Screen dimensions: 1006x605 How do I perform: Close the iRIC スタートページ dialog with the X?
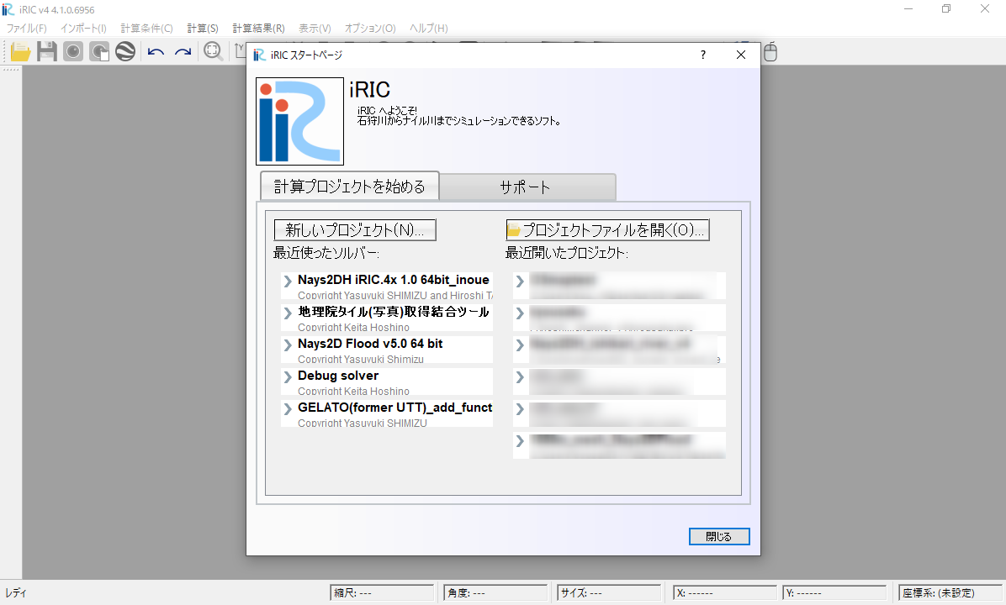(x=741, y=55)
